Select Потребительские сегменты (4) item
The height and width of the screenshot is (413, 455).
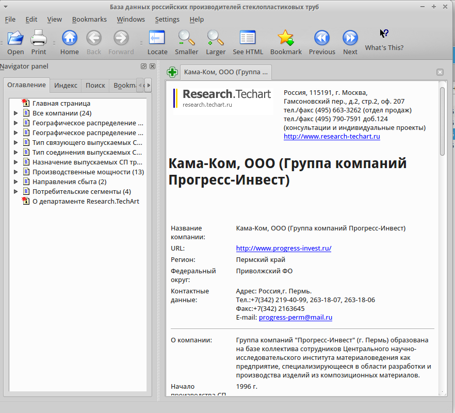(82, 191)
